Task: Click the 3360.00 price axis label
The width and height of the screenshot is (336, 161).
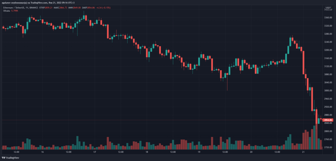Action: [x=328, y=18]
